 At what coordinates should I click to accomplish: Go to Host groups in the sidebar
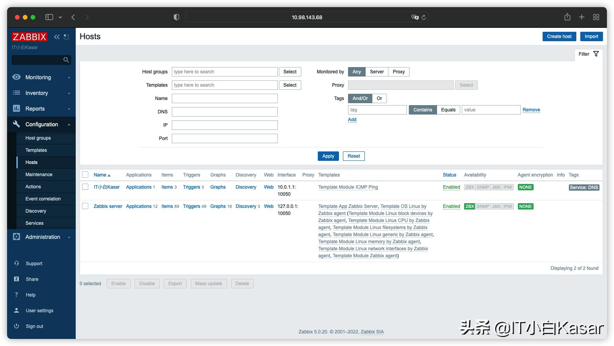[38, 138]
